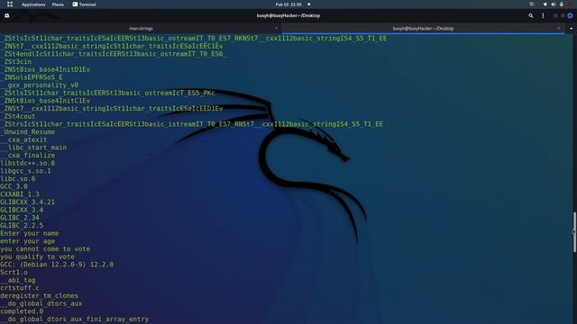Click the symbol line ending in 'EED1Ev'
577x324 pixels.
112,109
